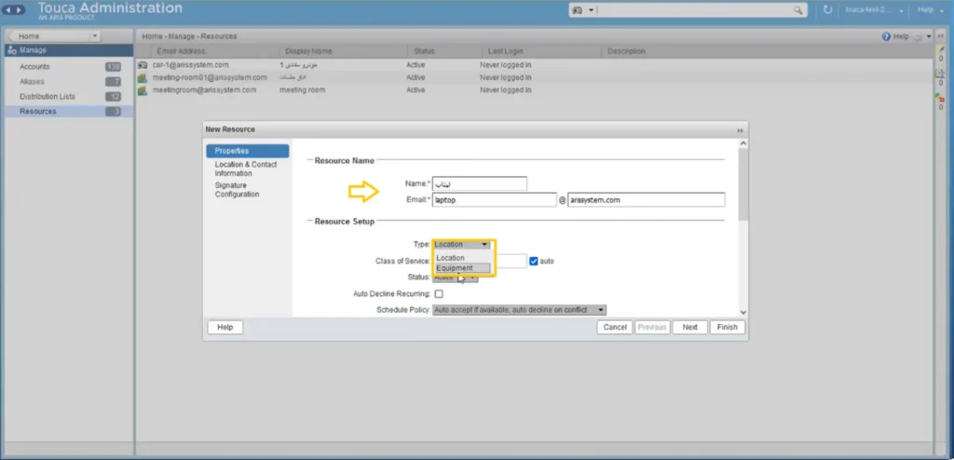The height and width of the screenshot is (460, 954).
Task: Click the Previous button
Action: (652, 328)
